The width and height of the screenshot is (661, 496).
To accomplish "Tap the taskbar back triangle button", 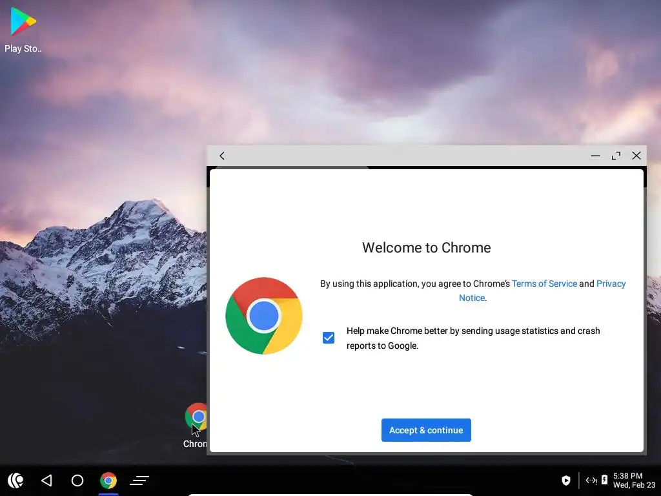I will tap(46, 480).
